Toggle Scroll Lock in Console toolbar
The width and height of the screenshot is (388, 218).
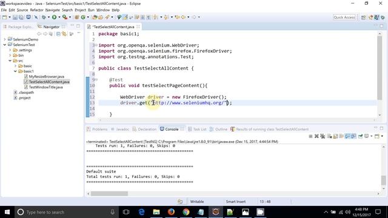coord(335,136)
